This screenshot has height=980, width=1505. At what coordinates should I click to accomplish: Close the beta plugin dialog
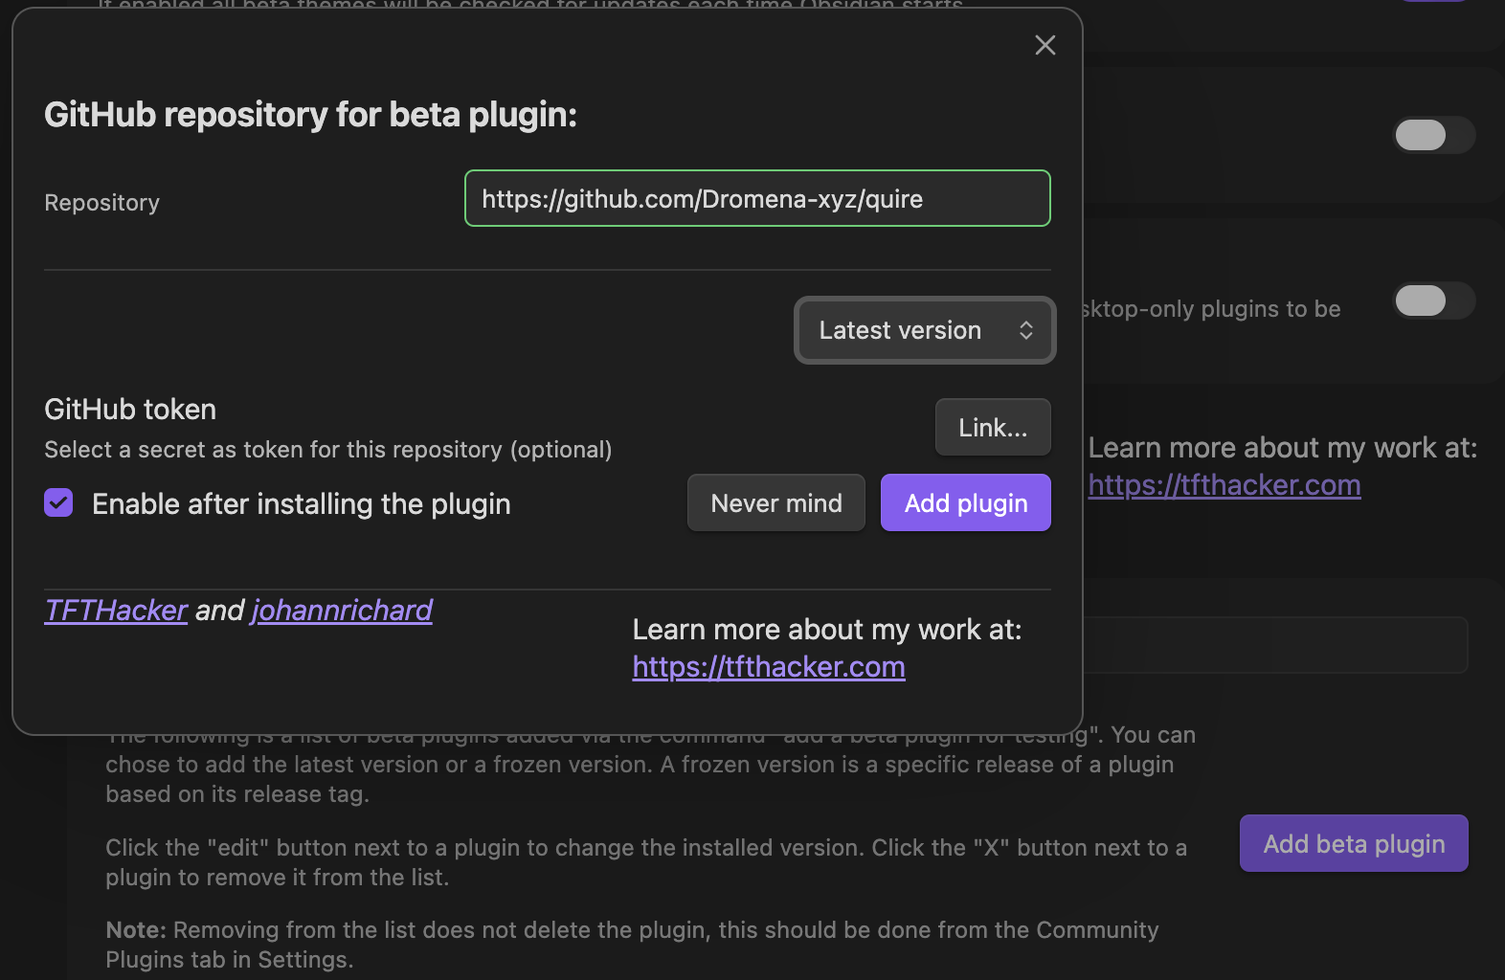[1045, 45]
